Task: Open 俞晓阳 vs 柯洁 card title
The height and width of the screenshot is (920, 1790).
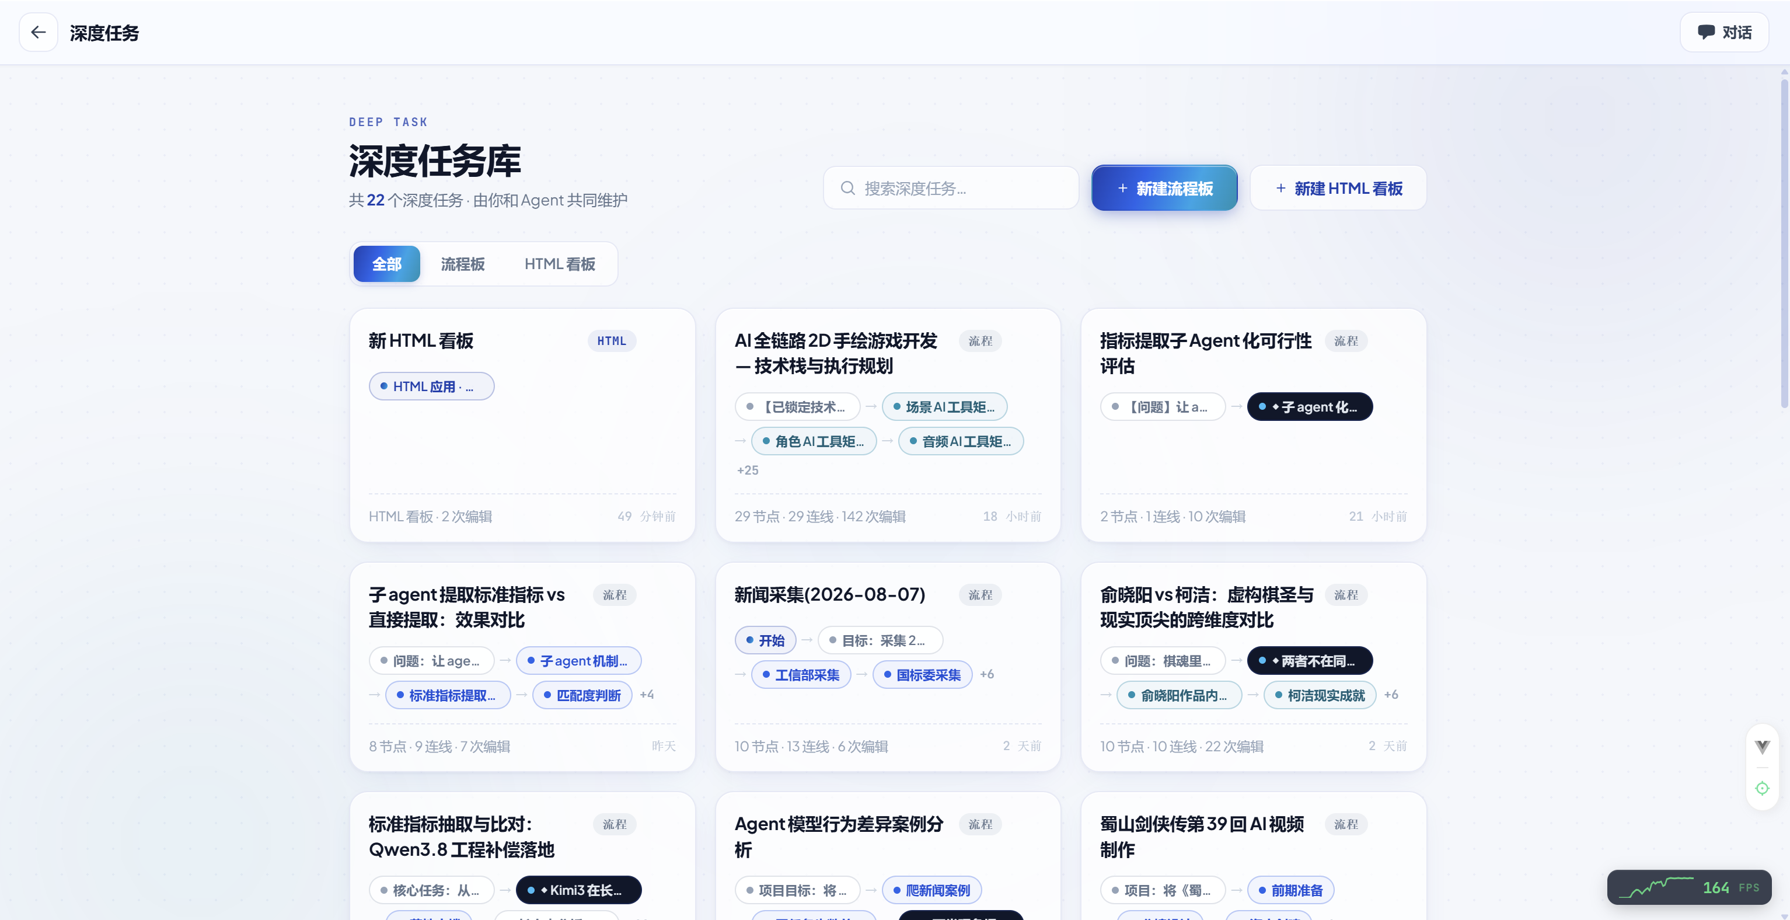Action: point(1206,607)
